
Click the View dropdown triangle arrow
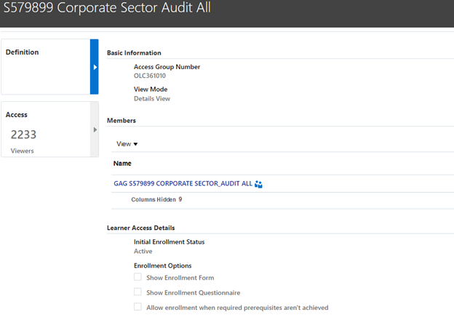click(135, 144)
